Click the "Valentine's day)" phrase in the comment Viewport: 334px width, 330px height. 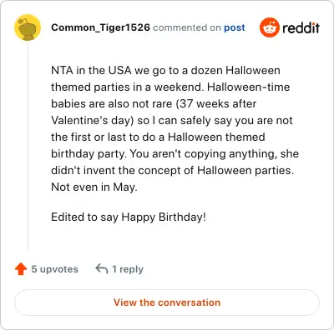[93, 121]
